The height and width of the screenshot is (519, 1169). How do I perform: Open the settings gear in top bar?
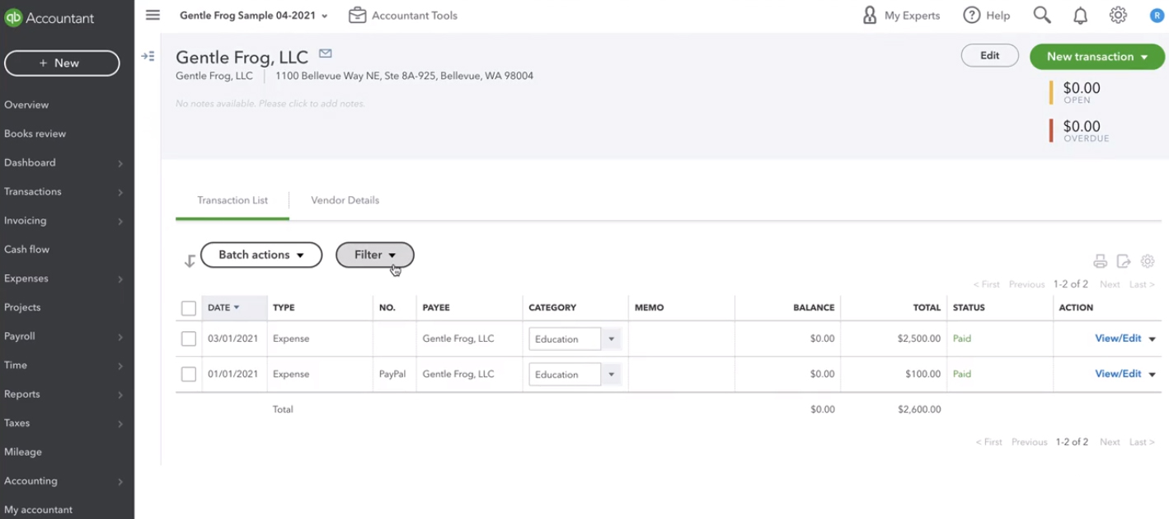[x=1118, y=15]
